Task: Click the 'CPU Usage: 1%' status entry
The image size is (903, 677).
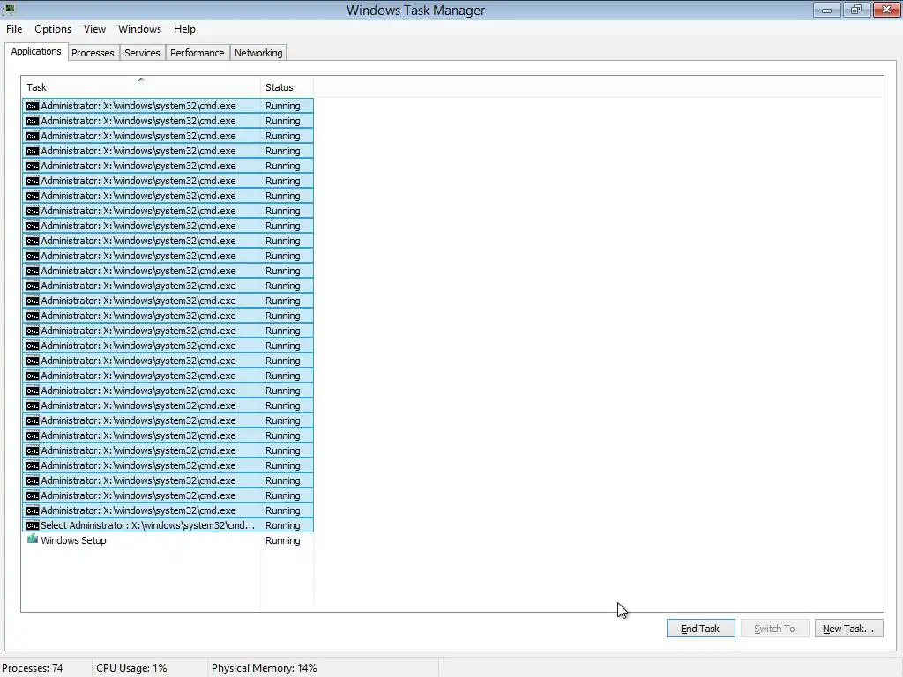Action: pos(132,668)
